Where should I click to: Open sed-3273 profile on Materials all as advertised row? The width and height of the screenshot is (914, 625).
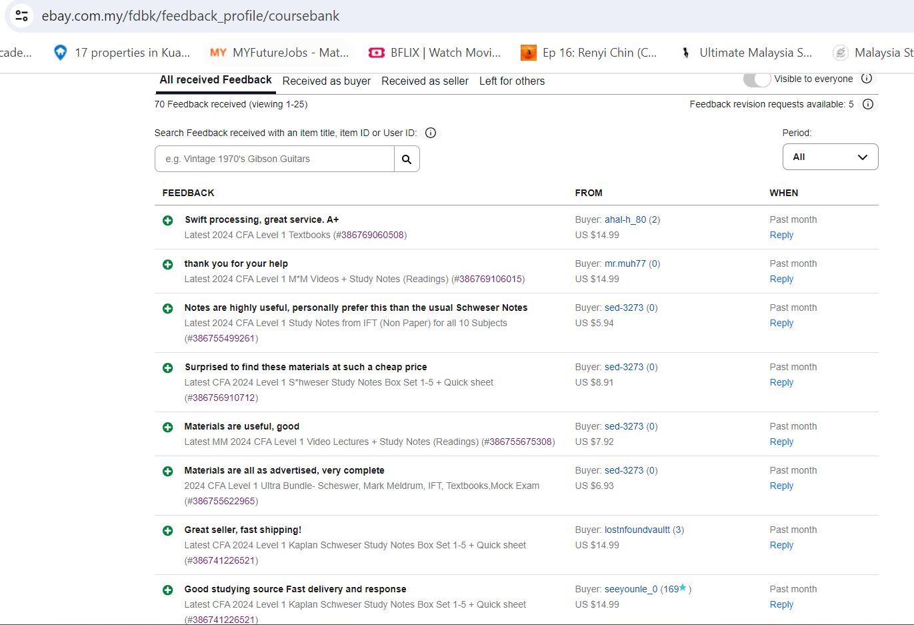(624, 470)
